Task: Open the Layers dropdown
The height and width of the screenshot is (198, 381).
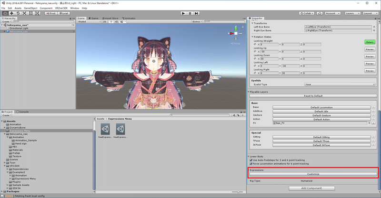Action: 352,13
